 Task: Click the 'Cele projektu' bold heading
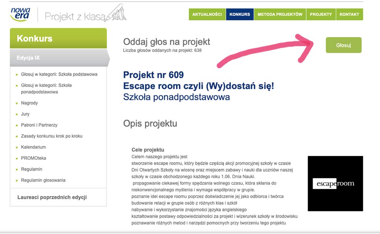[x=148, y=150]
